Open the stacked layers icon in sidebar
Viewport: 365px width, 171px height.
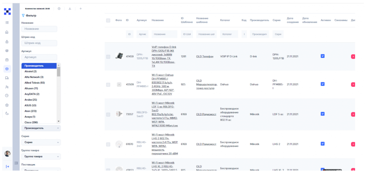[7, 50]
